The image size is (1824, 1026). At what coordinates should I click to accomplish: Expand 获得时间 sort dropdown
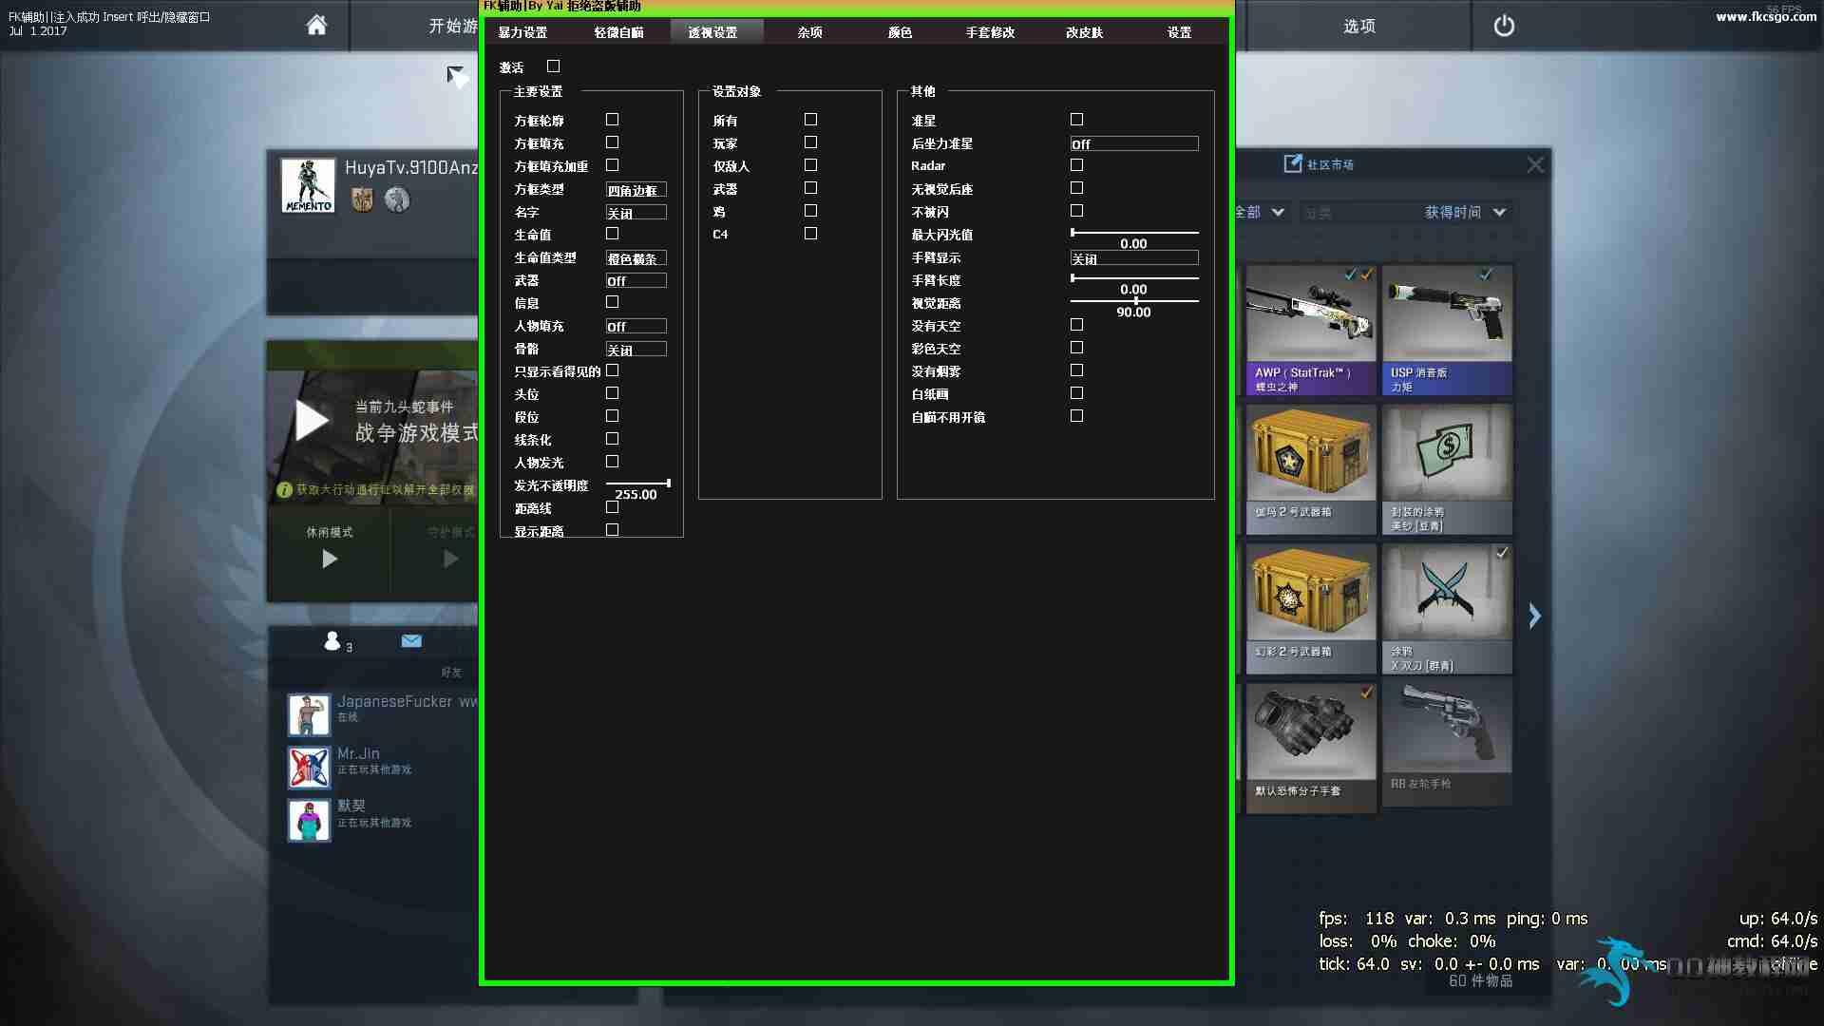(x=1465, y=212)
